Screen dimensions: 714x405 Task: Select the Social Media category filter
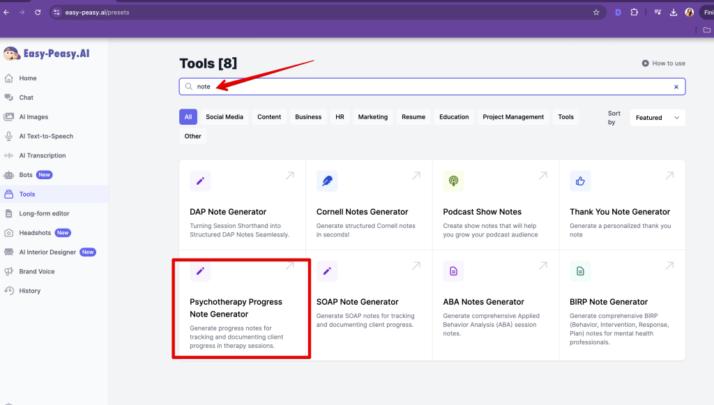click(x=225, y=117)
